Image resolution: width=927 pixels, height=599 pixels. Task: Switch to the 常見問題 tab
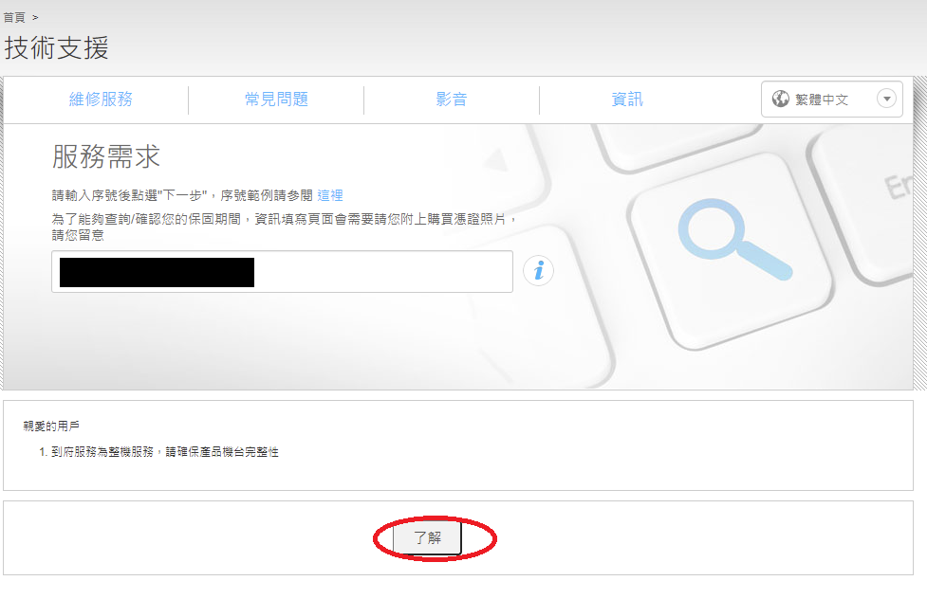coord(276,100)
